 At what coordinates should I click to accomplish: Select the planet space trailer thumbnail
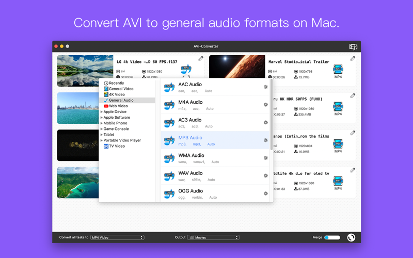coord(237,67)
